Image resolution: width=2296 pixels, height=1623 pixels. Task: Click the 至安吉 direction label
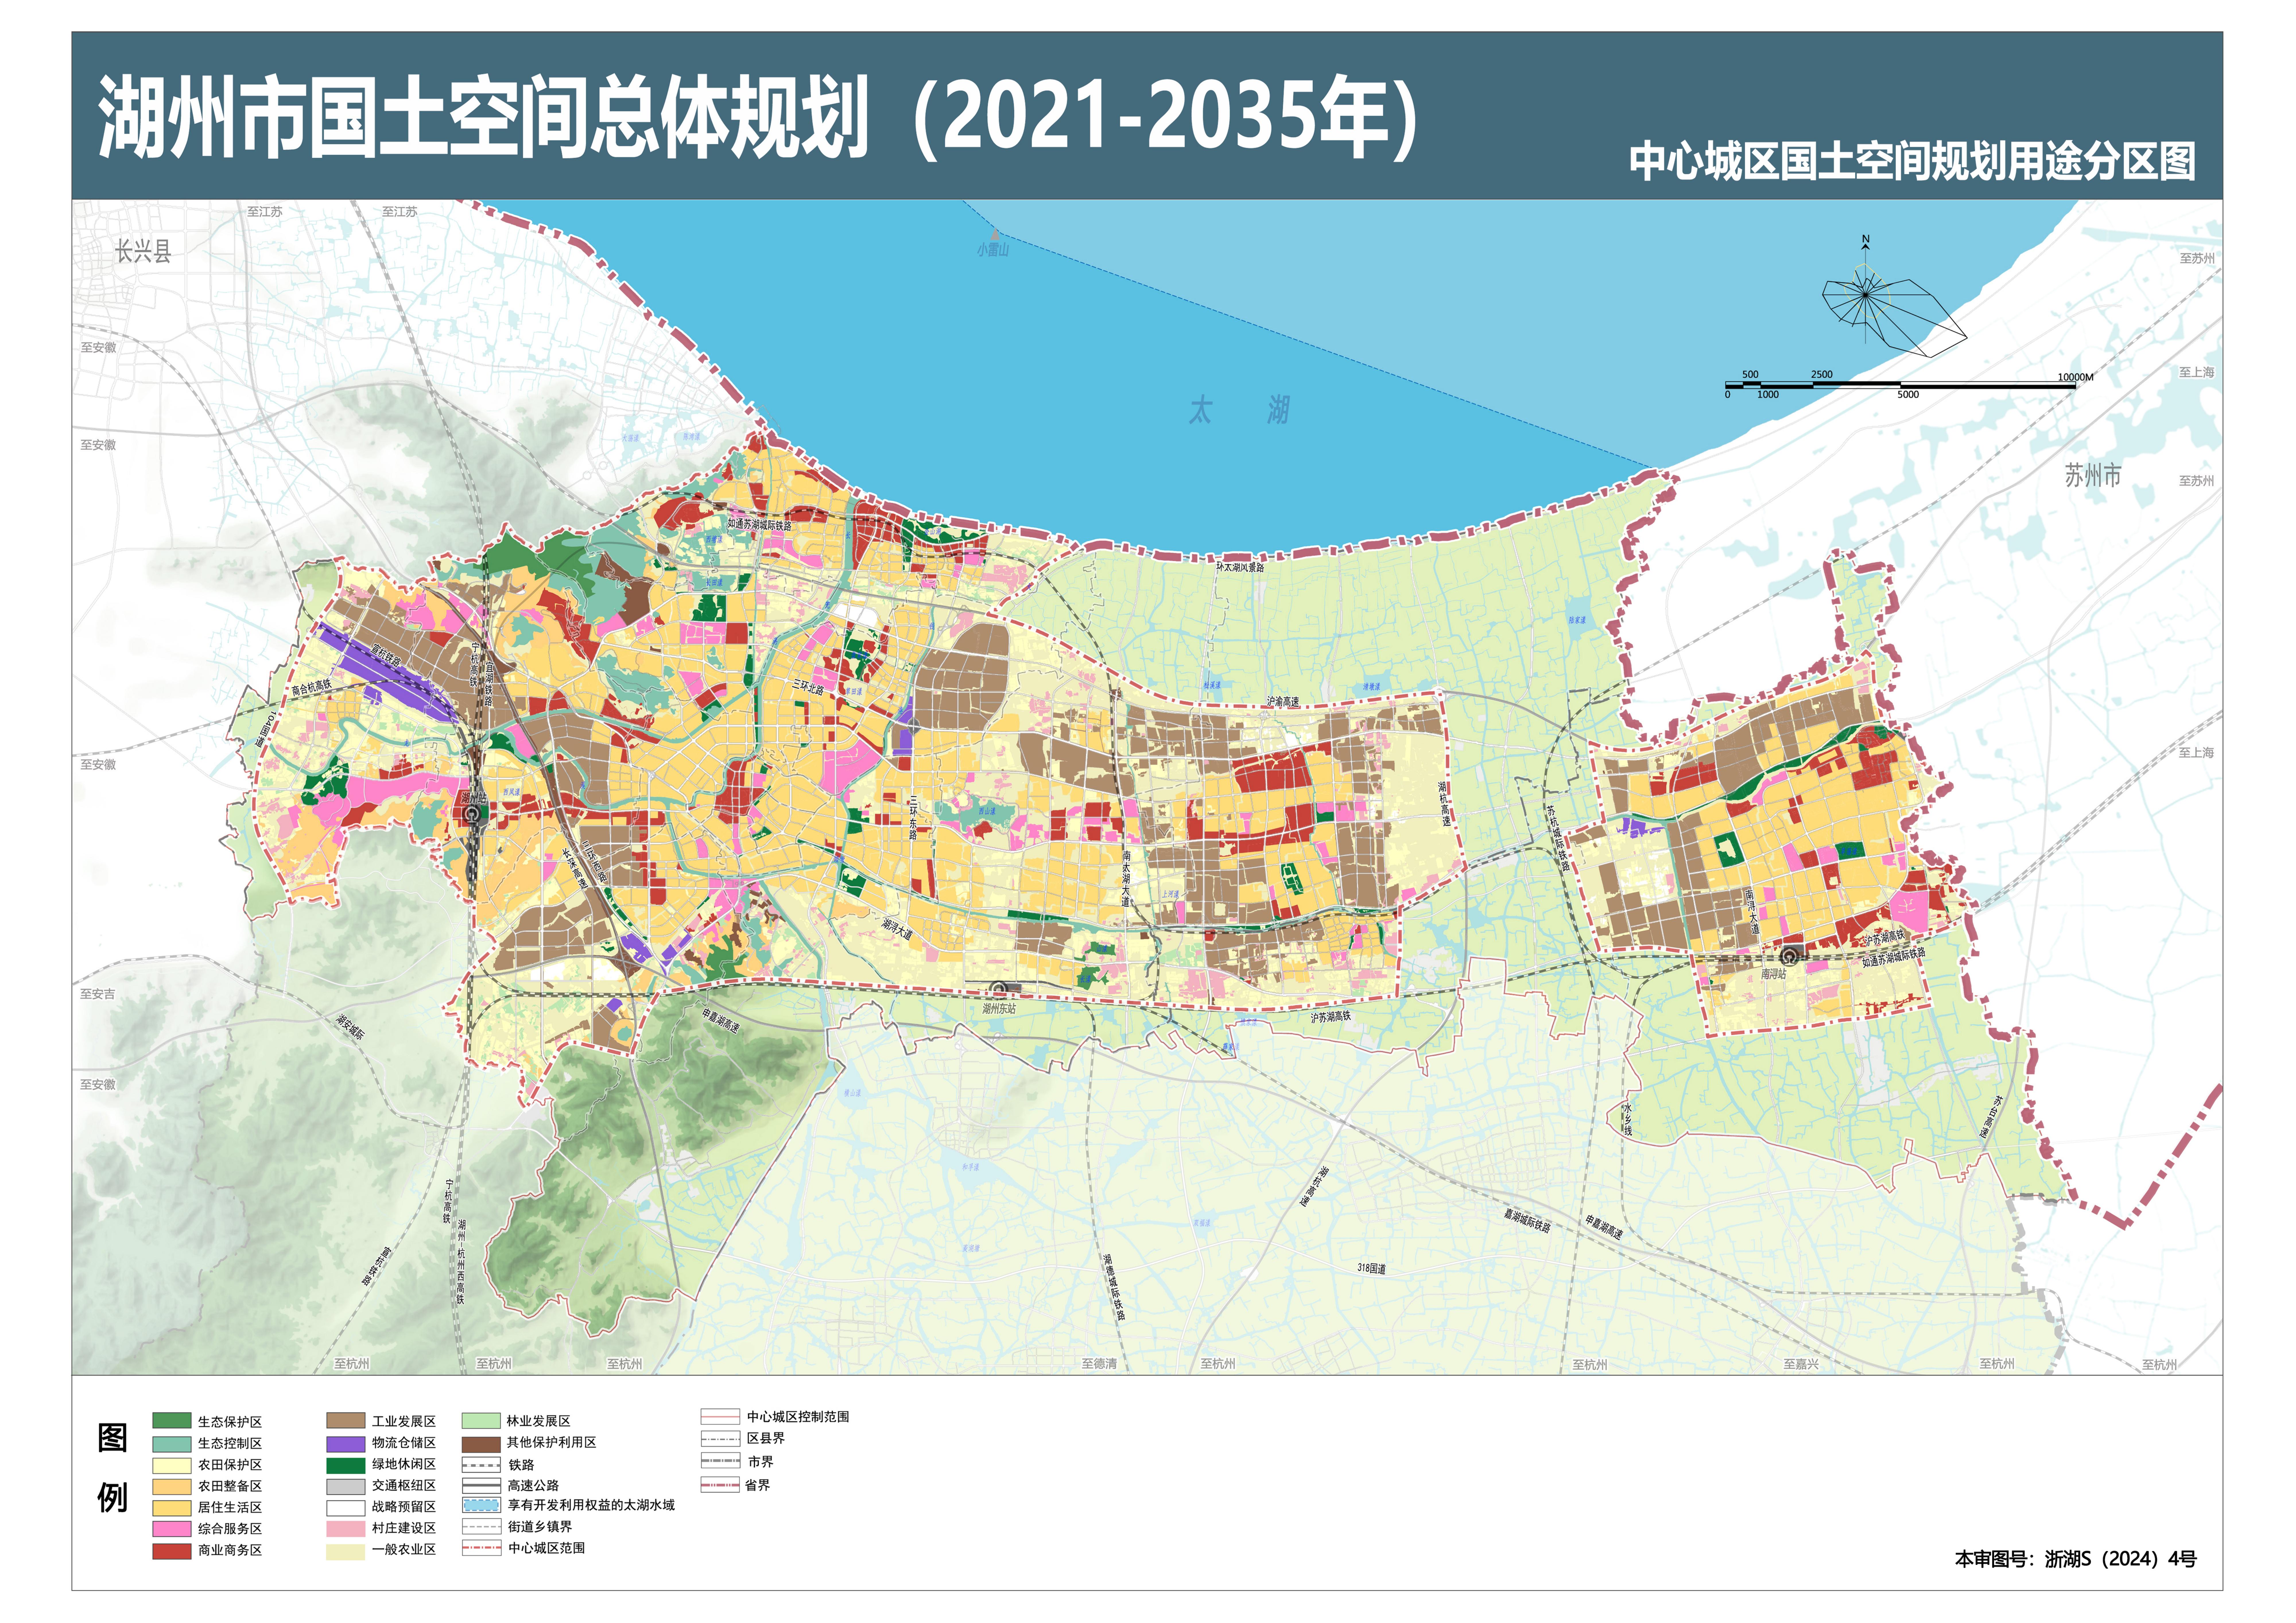point(98,994)
